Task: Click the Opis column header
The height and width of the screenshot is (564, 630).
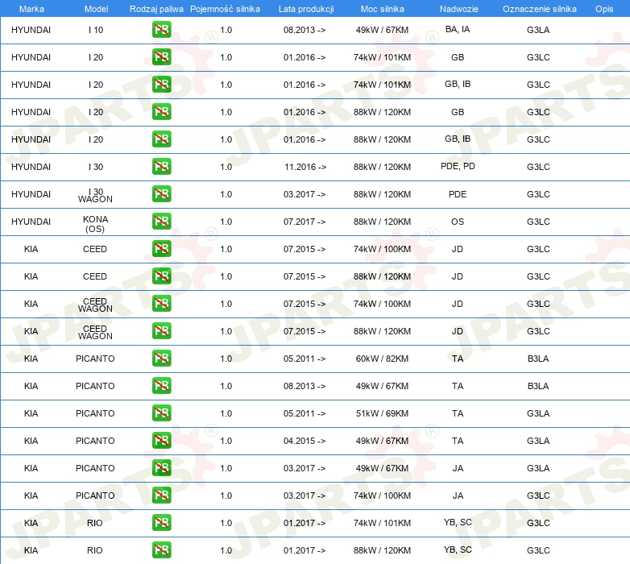Action: [604, 9]
